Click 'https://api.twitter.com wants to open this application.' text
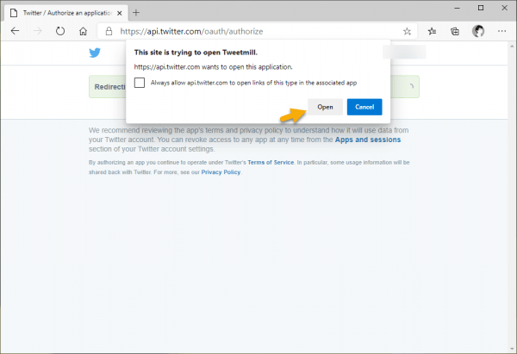 [214, 67]
